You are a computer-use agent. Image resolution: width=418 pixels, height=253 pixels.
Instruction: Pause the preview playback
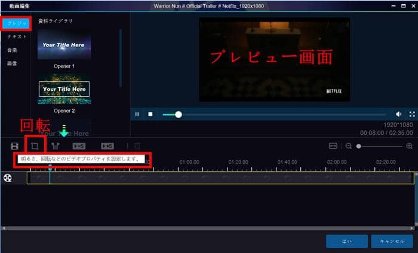point(137,114)
